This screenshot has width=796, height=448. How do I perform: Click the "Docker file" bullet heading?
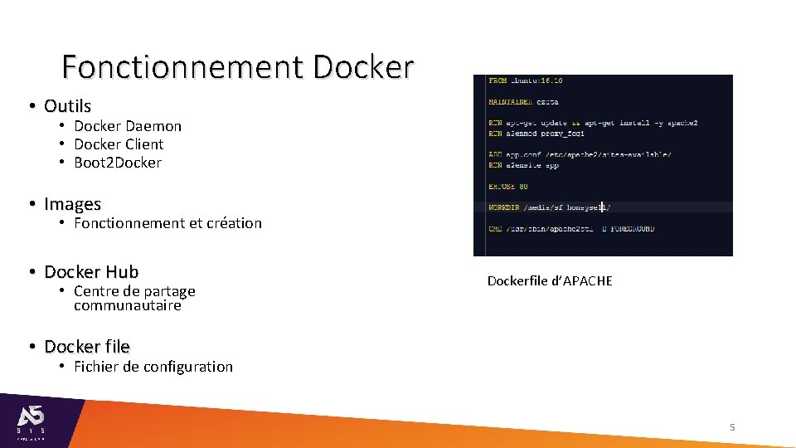pos(87,347)
